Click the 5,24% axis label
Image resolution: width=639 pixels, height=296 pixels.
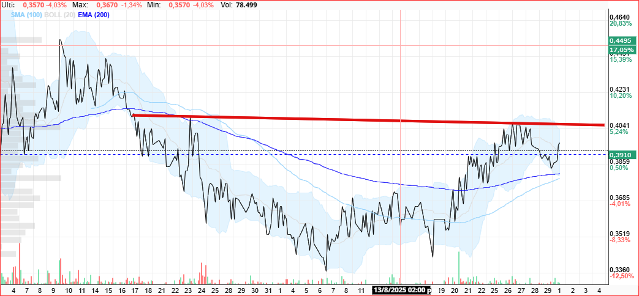point(619,131)
